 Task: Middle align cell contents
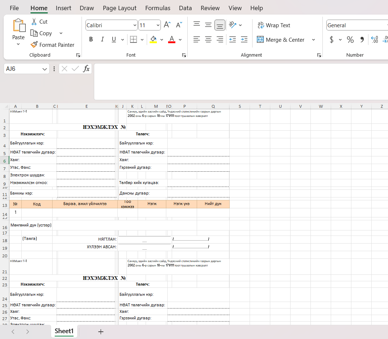(x=208, y=25)
